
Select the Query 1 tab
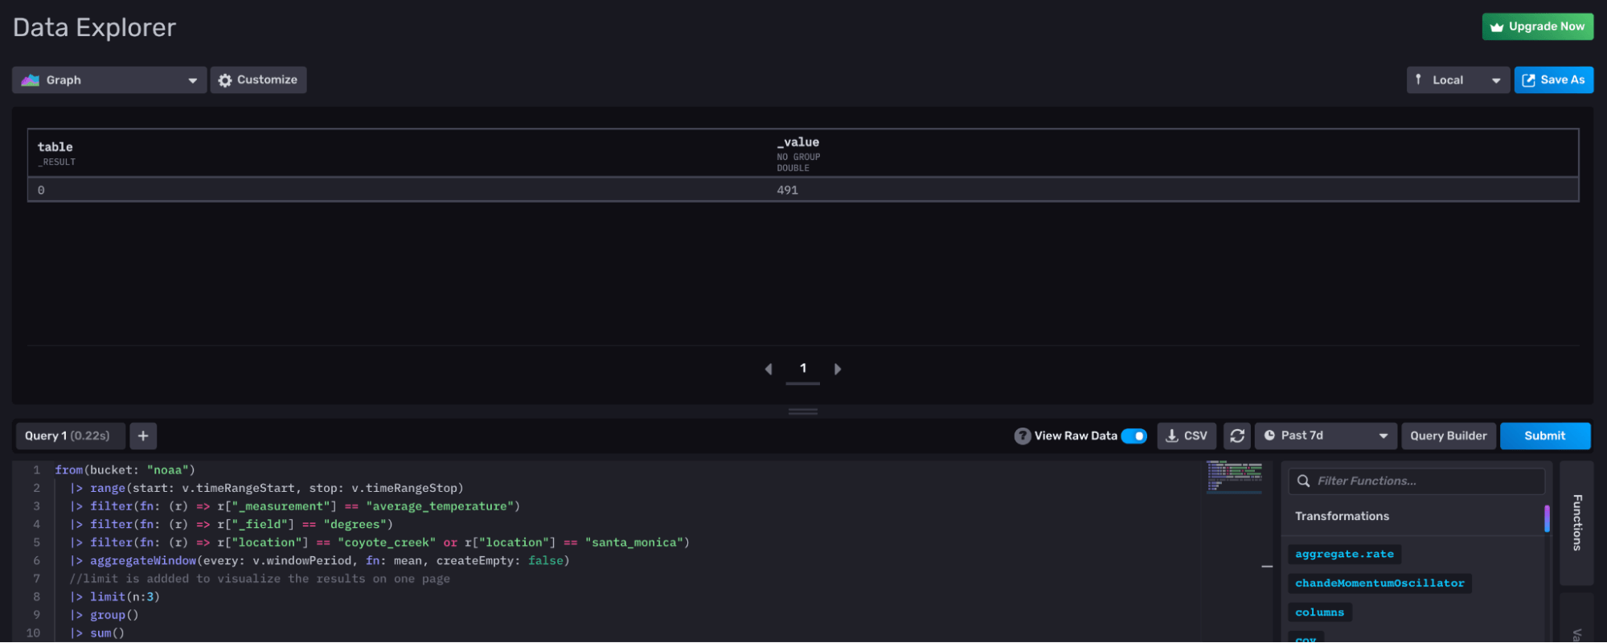(70, 436)
